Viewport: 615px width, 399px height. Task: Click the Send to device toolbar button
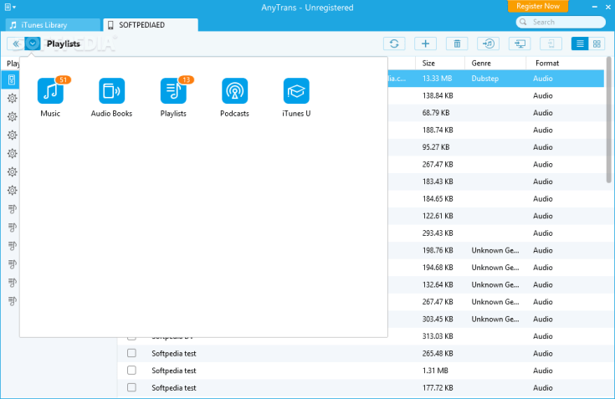tap(551, 43)
